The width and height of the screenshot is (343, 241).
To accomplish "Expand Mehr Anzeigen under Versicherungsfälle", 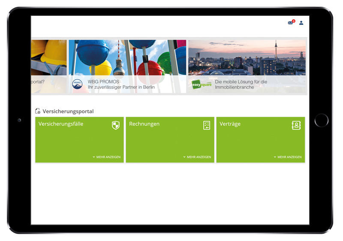I will (106, 157).
